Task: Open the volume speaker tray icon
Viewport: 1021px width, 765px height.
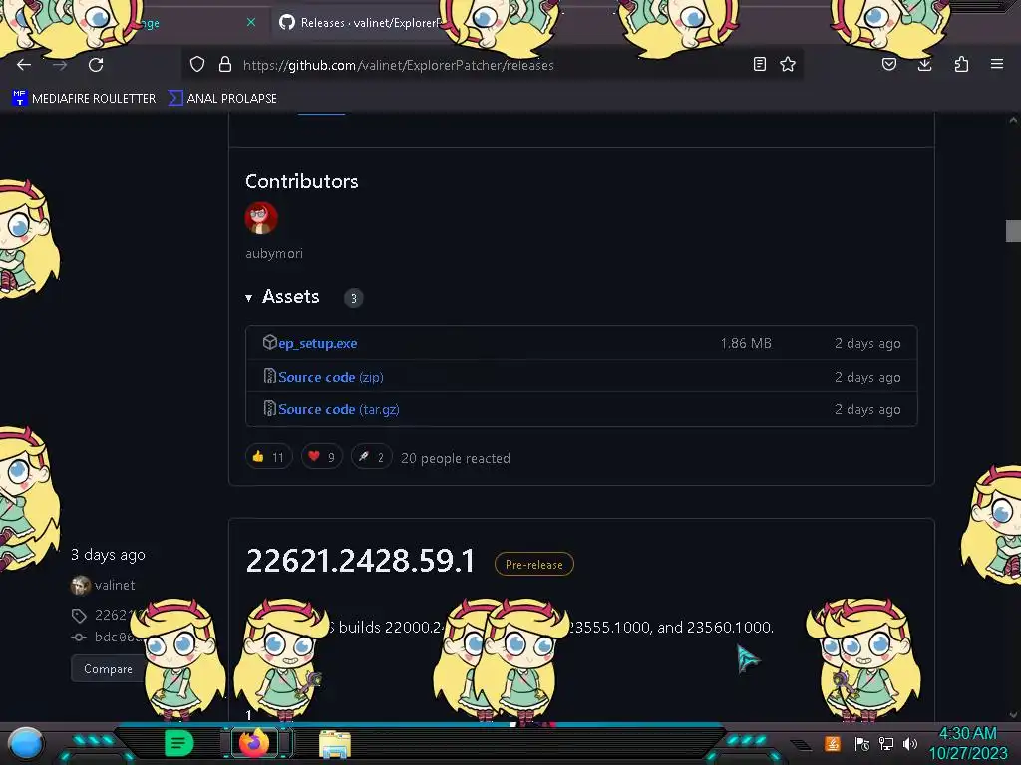Action: tap(910, 743)
